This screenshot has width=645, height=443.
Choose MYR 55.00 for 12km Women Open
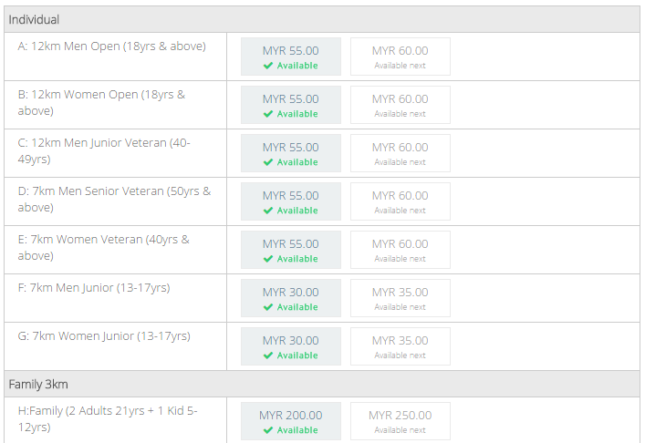[290, 105]
